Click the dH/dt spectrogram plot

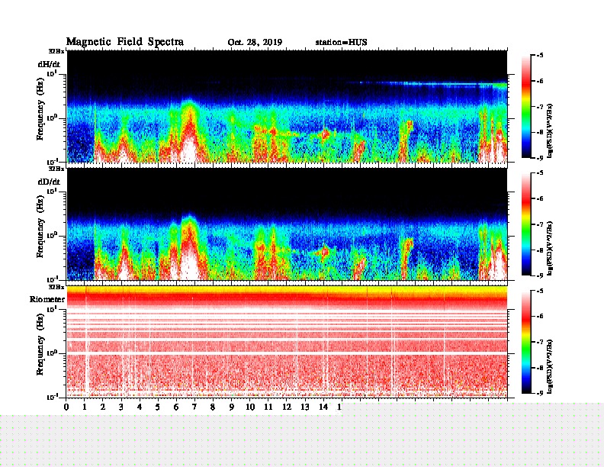point(287,106)
